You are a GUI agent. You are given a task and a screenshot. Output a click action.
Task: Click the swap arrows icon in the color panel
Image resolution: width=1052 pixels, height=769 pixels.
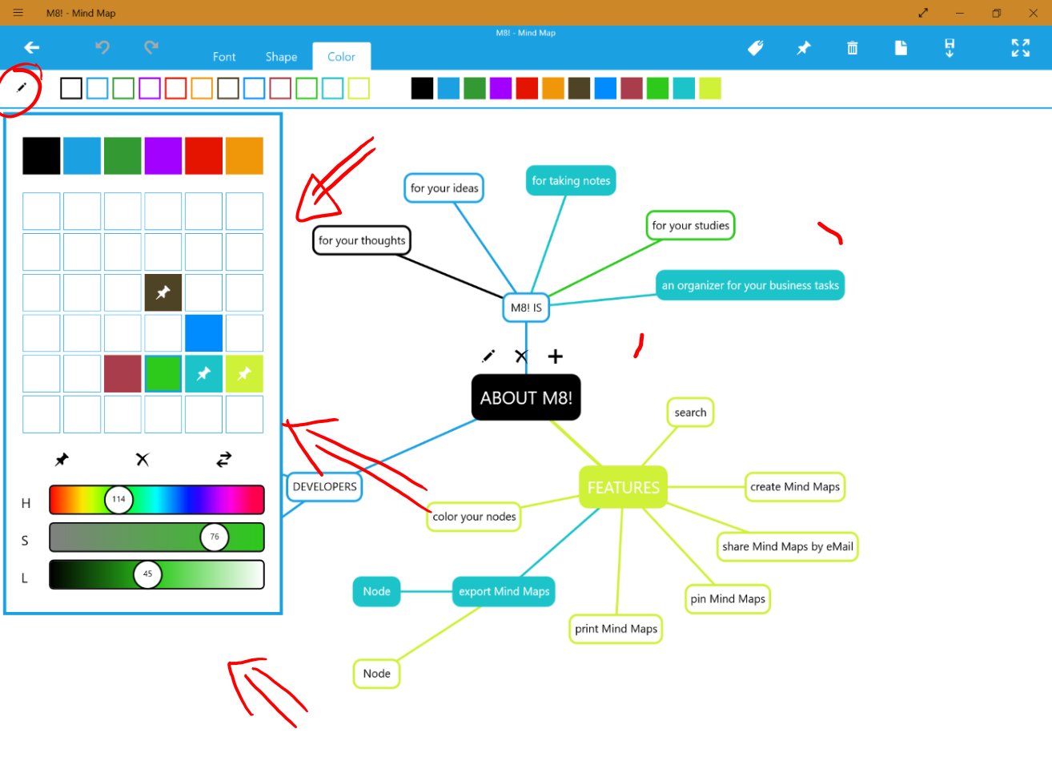coord(223,459)
